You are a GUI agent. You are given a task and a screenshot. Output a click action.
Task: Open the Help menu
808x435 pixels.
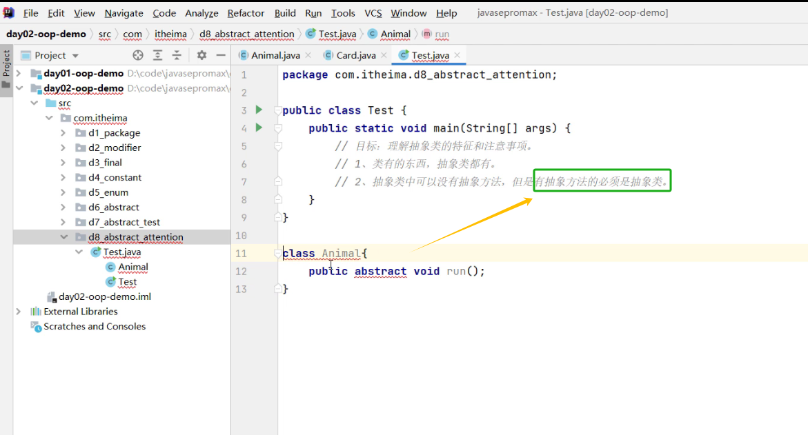[x=446, y=13]
